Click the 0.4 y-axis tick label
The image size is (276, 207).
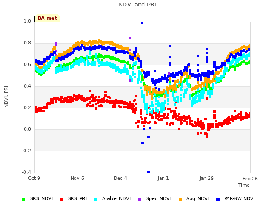point(27,86)
